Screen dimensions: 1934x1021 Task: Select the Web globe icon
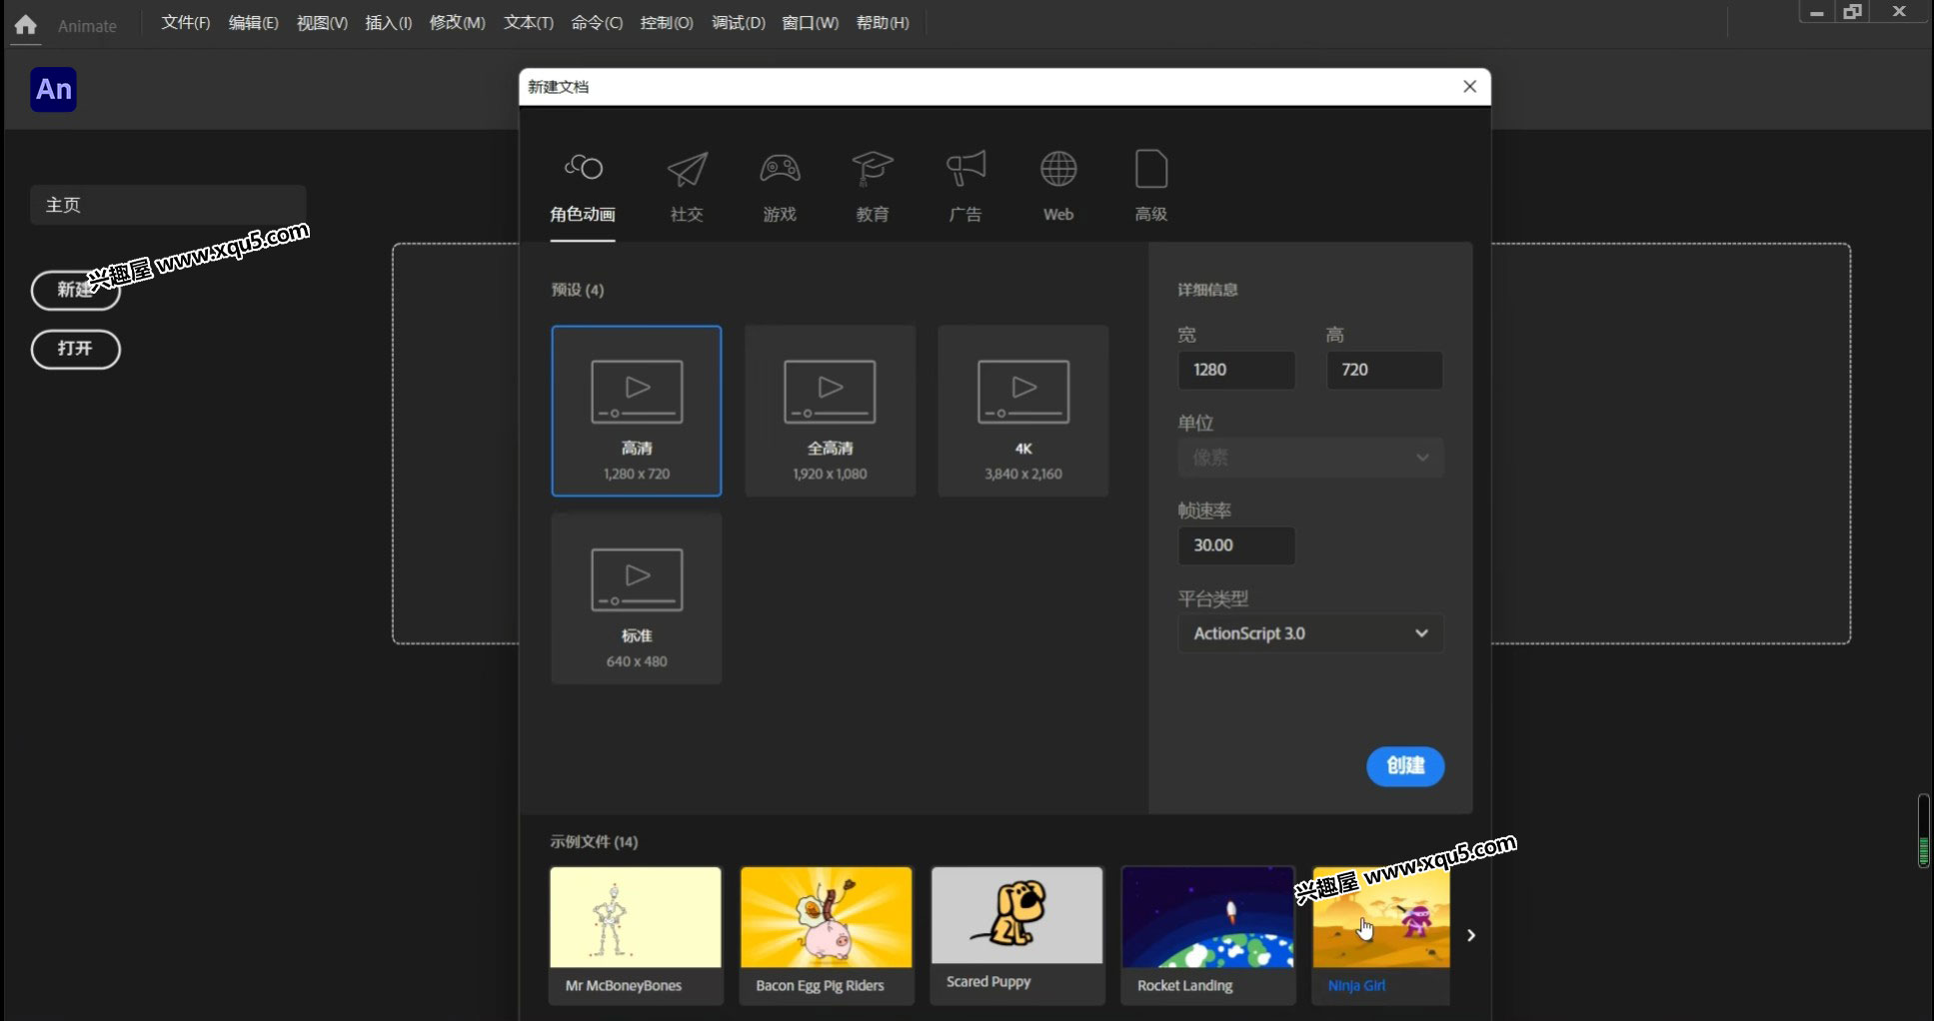(x=1058, y=169)
